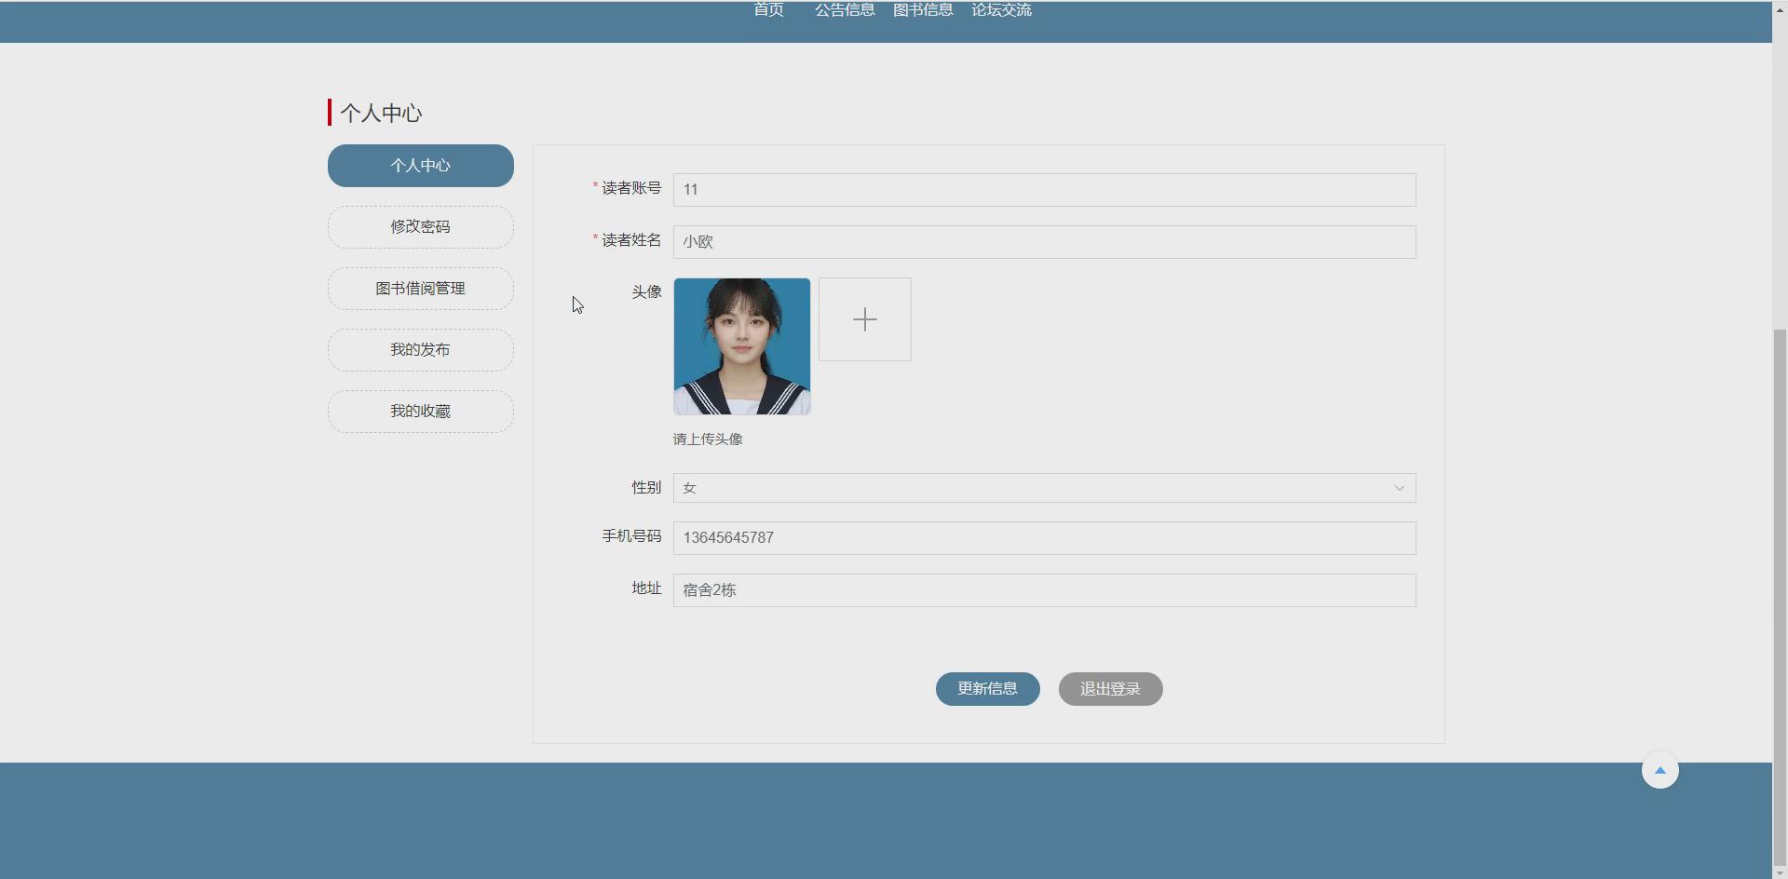The width and height of the screenshot is (1788, 879).
Task: Click the 退出登录 button to log out
Action: pos(1110,689)
